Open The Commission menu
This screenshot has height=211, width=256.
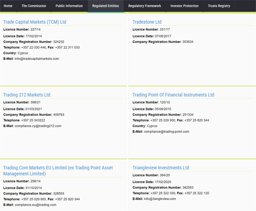pos(34,6)
